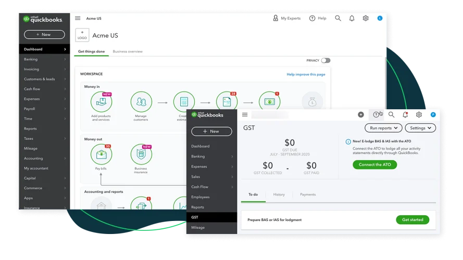
Task: Click the New button in the Acme US sidebar
Action: click(x=44, y=34)
